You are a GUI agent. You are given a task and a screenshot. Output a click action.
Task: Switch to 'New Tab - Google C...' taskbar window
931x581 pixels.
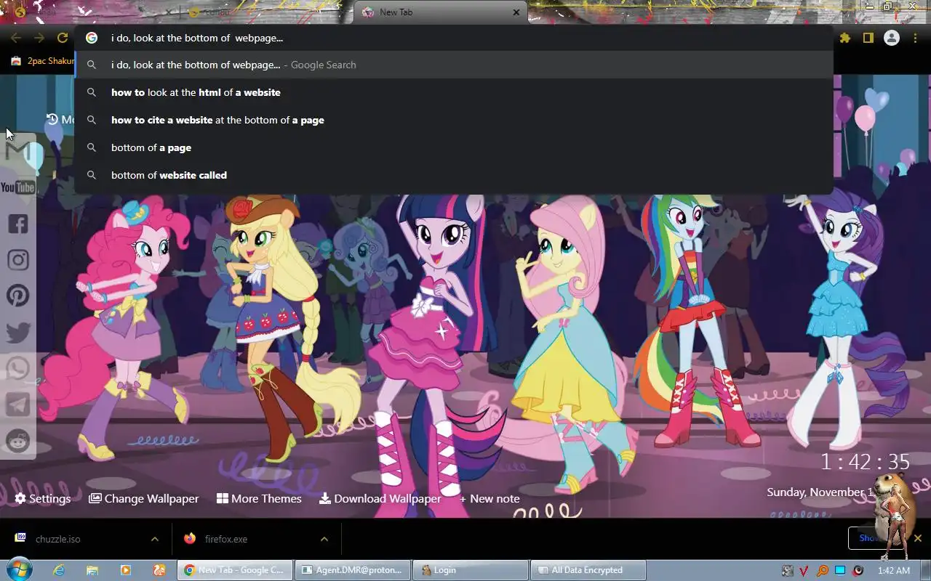236,570
